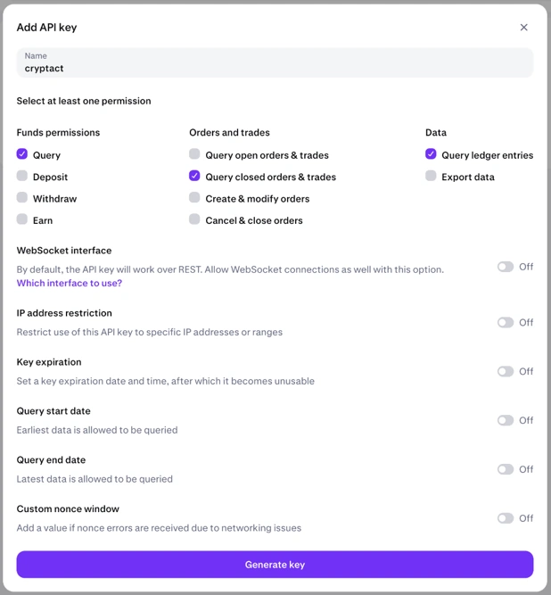Tick the Earn permission checkbox
551x595 pixels.
pos(22,219)
